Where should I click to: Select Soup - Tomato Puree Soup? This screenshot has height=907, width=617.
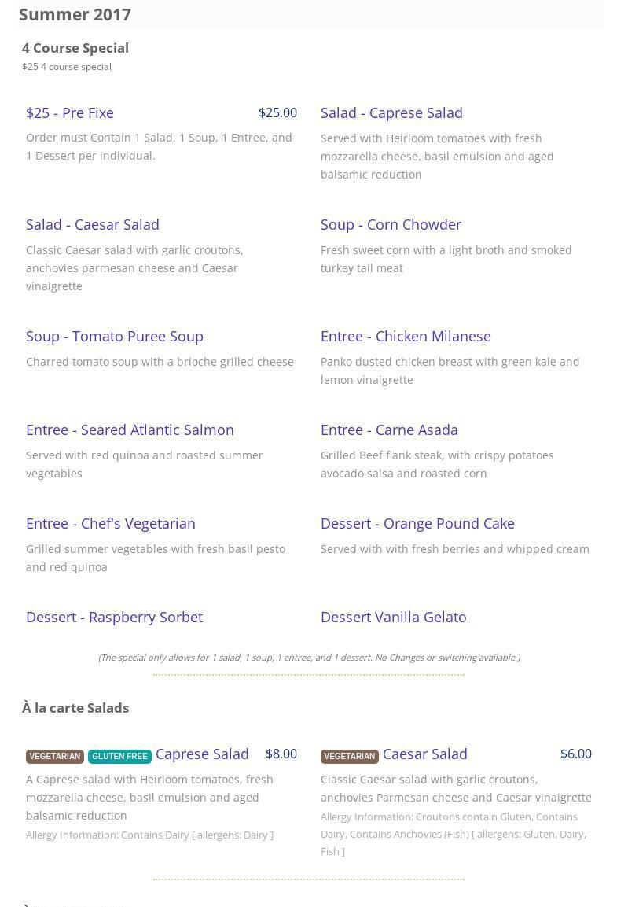(x=115, y=336)
